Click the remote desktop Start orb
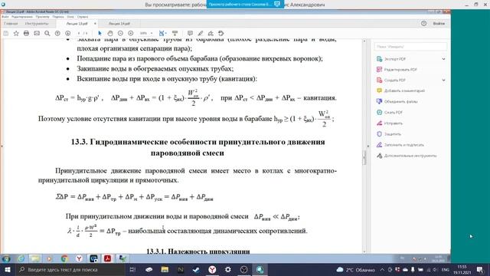This screenshot has width=490, height=276. point(6,258)
